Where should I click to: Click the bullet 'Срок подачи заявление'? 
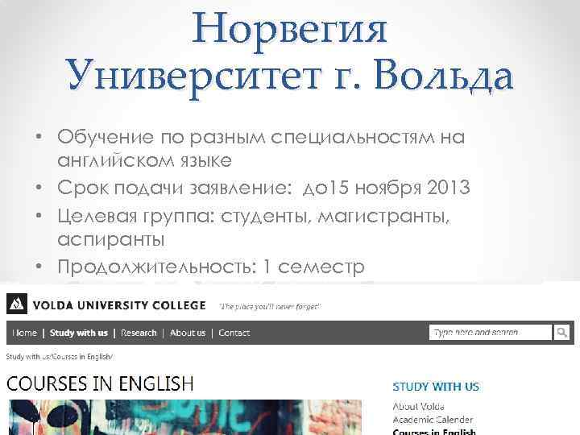click(x=263, y=188)
